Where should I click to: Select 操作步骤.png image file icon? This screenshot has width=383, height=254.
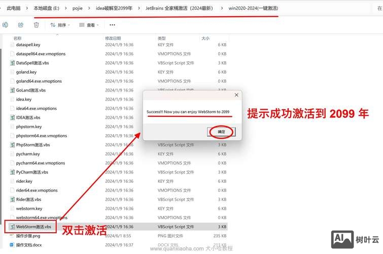[x=12, y=236]
